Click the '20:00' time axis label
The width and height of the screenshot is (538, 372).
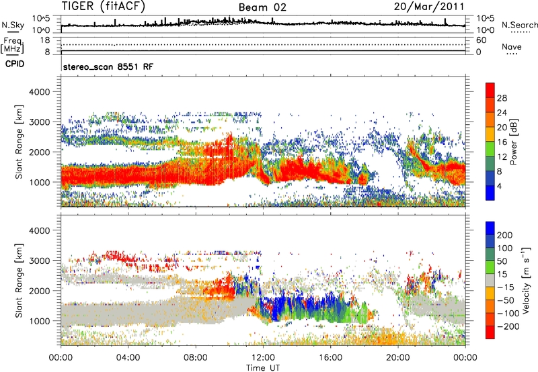(x=397, y=357)
